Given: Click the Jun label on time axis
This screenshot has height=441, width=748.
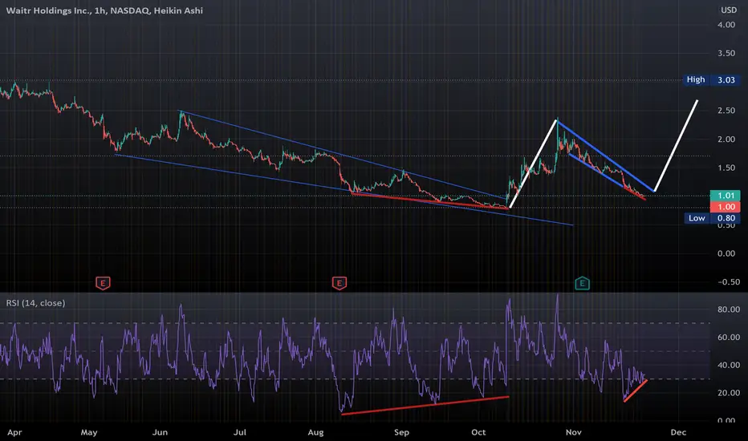Looking at the screenshot, I should pos(160,432).
